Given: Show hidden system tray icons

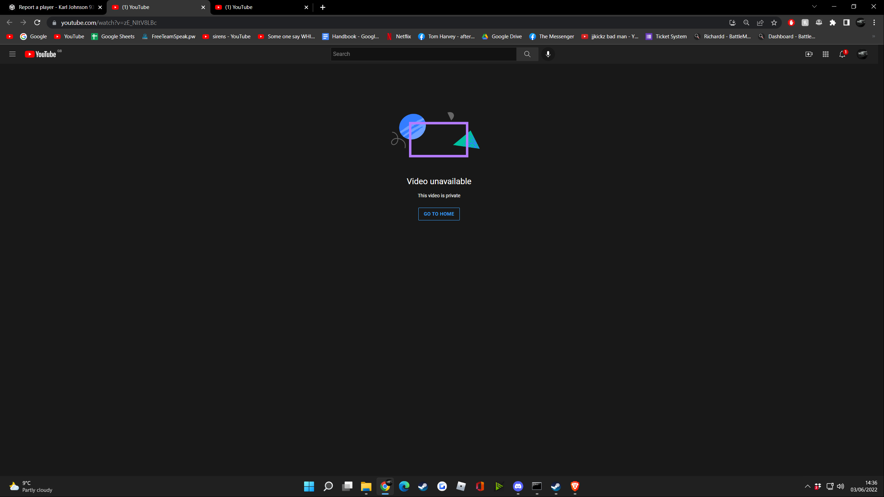Looking at the screenshot, I should (807, 486).
